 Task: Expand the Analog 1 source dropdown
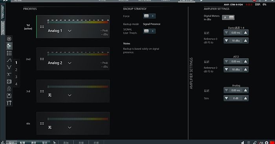point(70,31)
